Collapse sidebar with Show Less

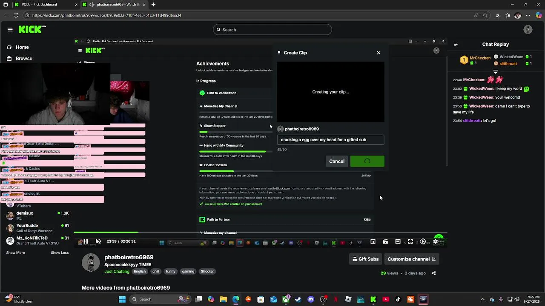click(60, 252)
